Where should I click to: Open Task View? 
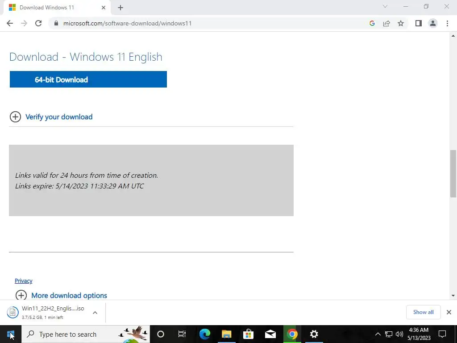point(182,334)
